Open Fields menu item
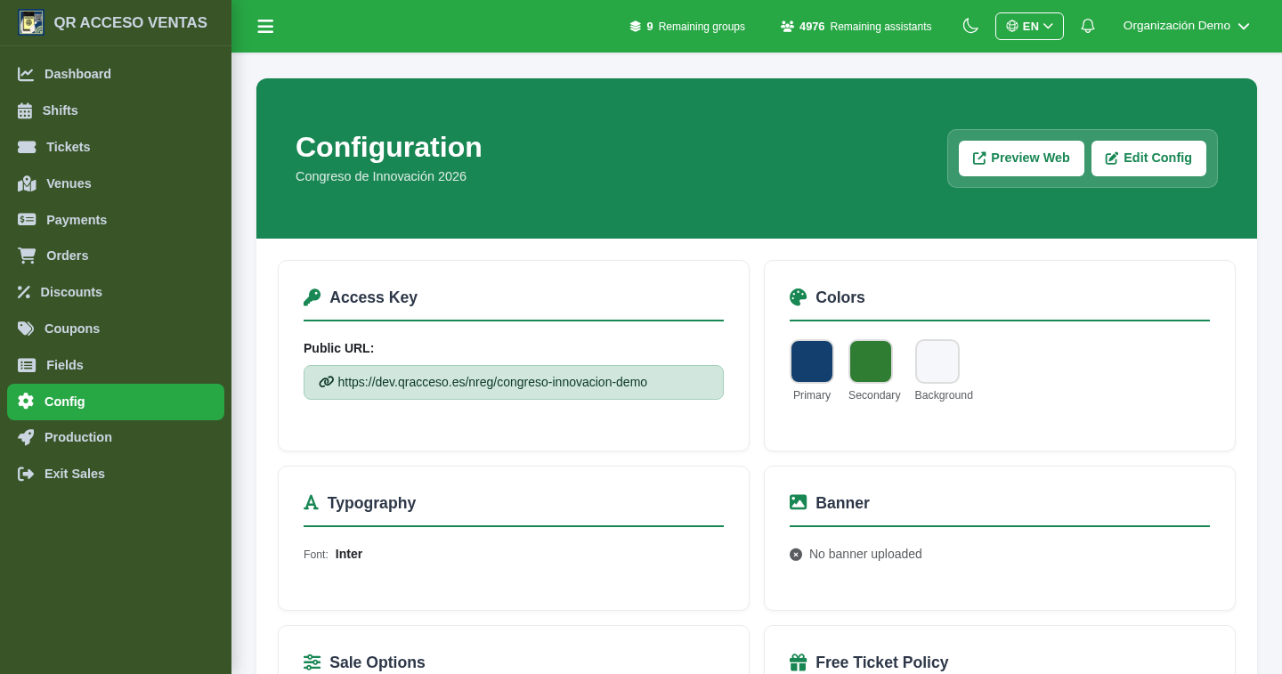The image size is (1282, 674). click(116, 365)
